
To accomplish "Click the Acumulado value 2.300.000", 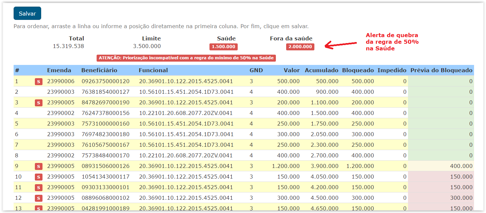I will (x=324, y=145).
